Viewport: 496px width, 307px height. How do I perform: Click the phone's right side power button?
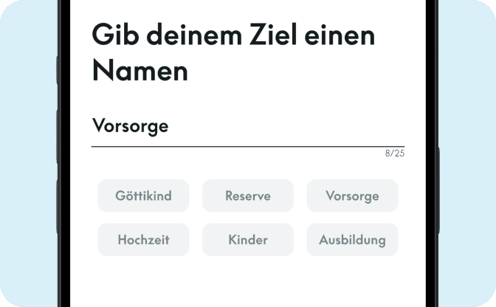(438, 190)
